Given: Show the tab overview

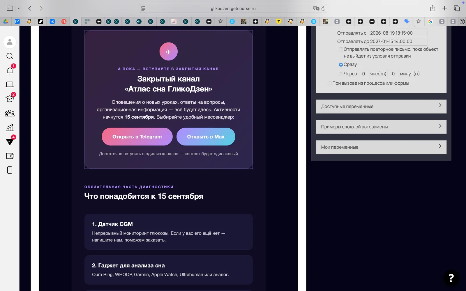Looking at the screenshot, I should pyautogui.click(x=457, y=8).
